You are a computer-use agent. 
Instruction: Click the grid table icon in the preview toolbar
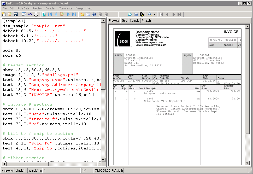click(136, 14)
